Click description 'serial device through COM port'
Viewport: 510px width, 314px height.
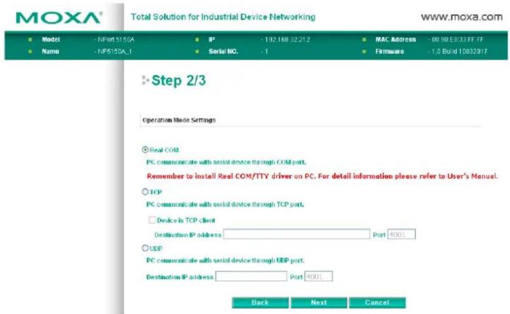click(259, 162)
